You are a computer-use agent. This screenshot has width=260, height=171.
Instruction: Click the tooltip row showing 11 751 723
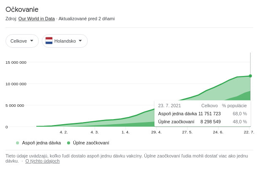click(x=202, y=114)
